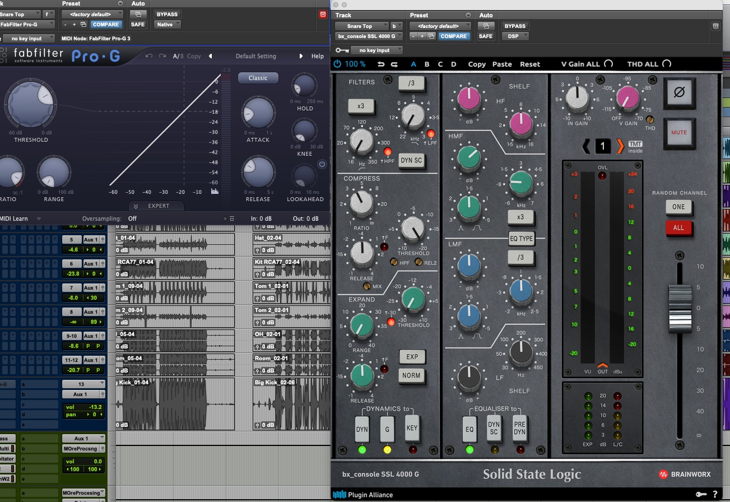This screenshot has height=502, width=730.
Task: Click the Pro-G preset copy settings icon
Action: tap(83, 25)
